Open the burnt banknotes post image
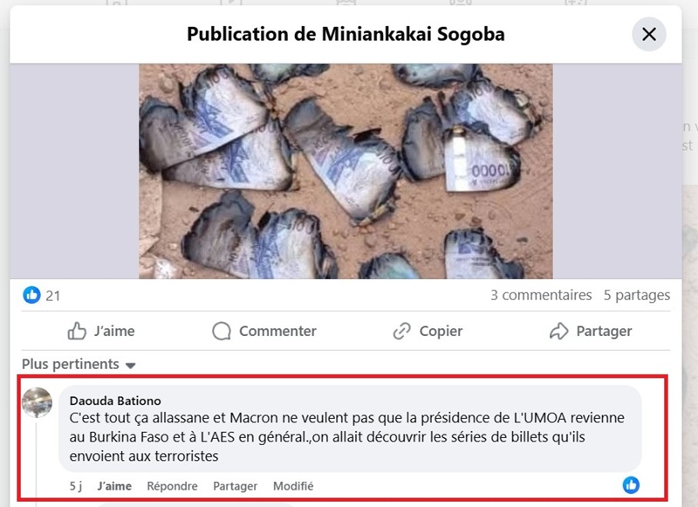This screenshot has width=698, height=507. 346,171
